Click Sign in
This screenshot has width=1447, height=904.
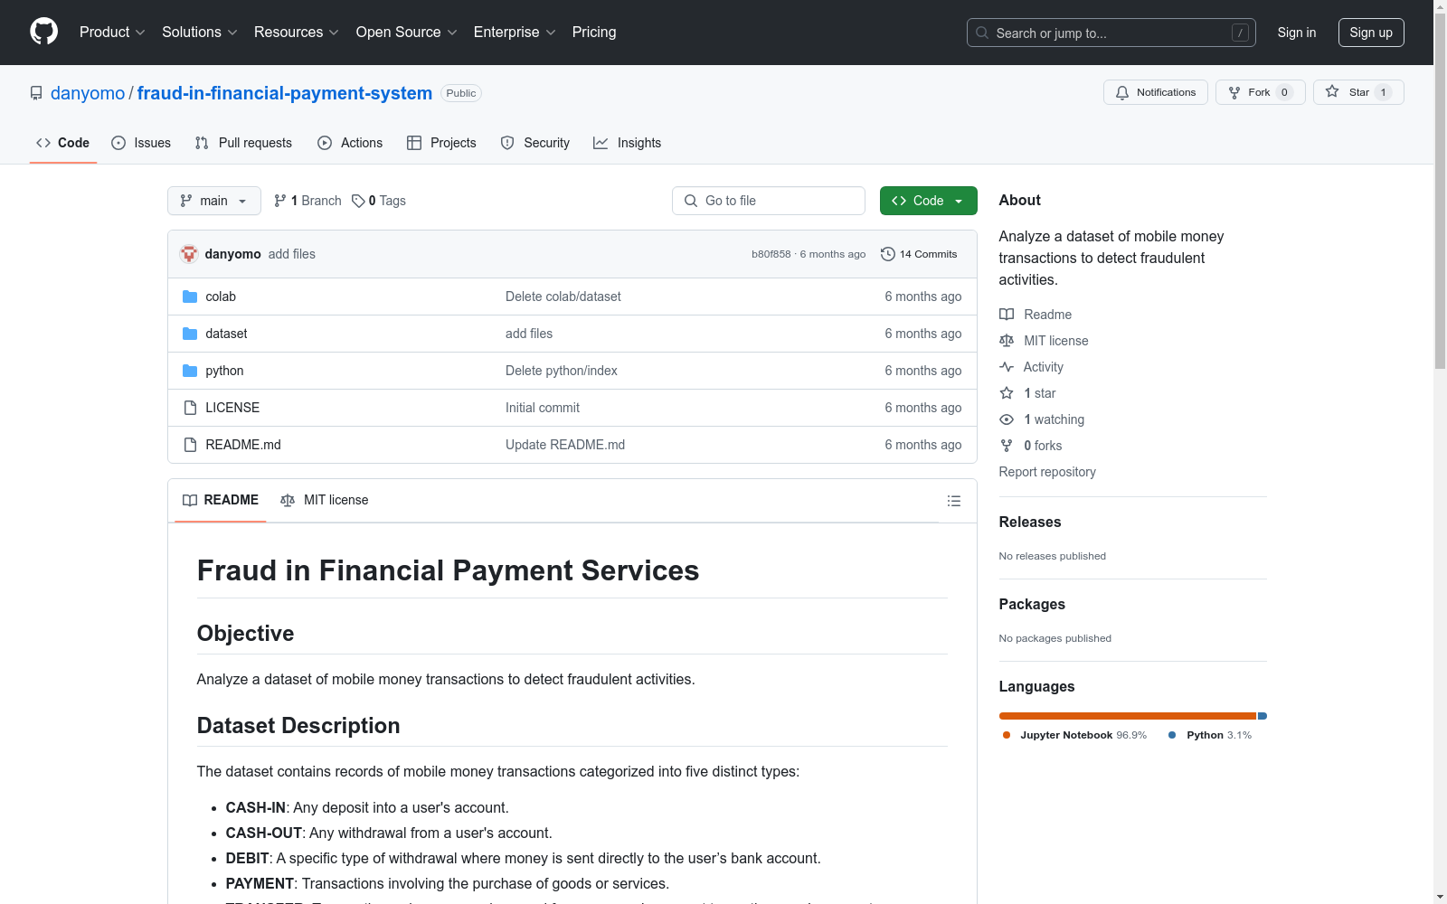[1297, 33]
